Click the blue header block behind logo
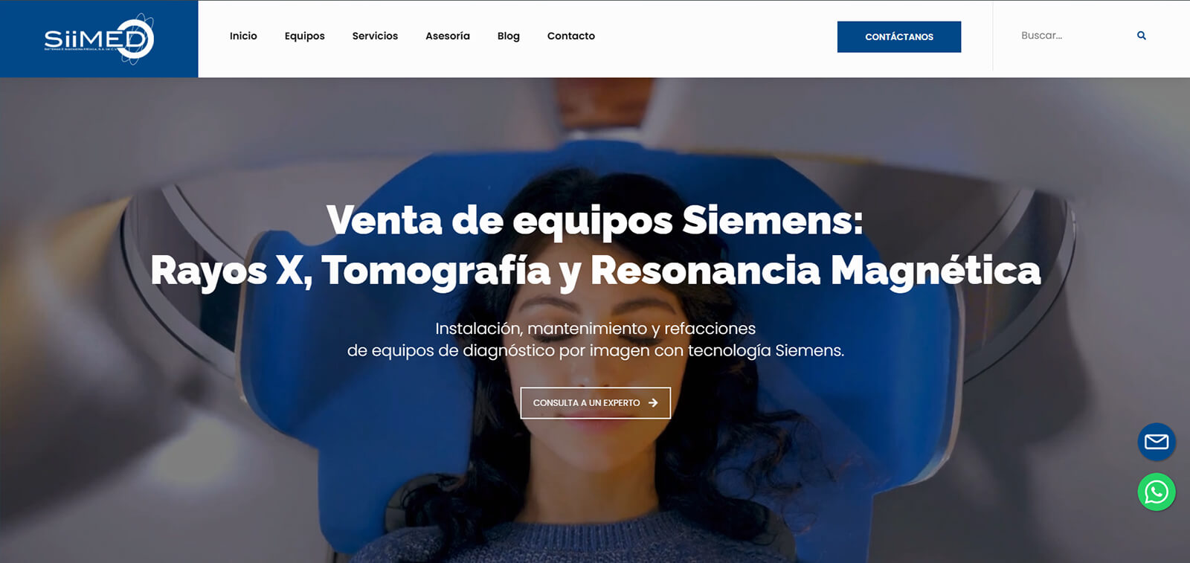Image resolution: width=1190 pixels, height=563 pixels. pyautogui.click(x=99, y=39)
